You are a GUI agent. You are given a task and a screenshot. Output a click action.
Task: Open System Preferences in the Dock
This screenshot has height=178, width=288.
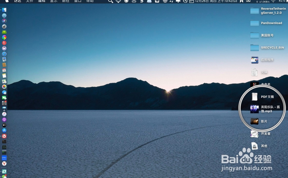point(4,103)
